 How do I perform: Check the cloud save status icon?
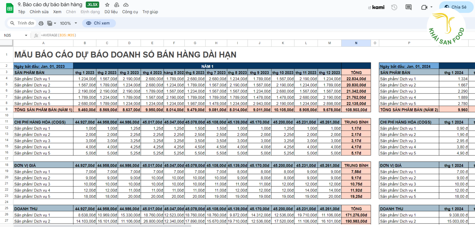[x=126, y=5]
